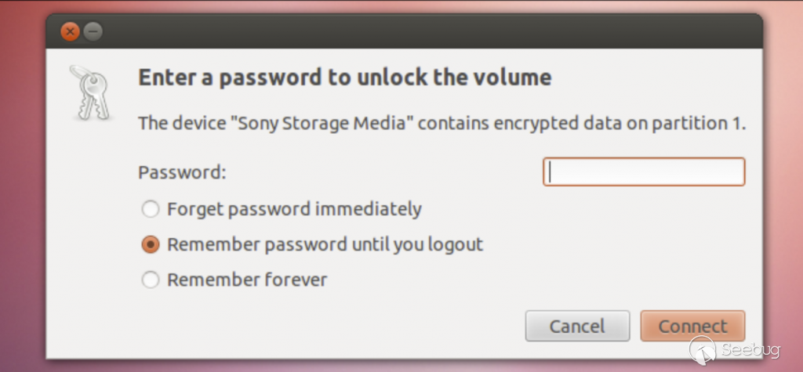
Task: Click the Seebug watermark text
Action: tap(750, 350)
